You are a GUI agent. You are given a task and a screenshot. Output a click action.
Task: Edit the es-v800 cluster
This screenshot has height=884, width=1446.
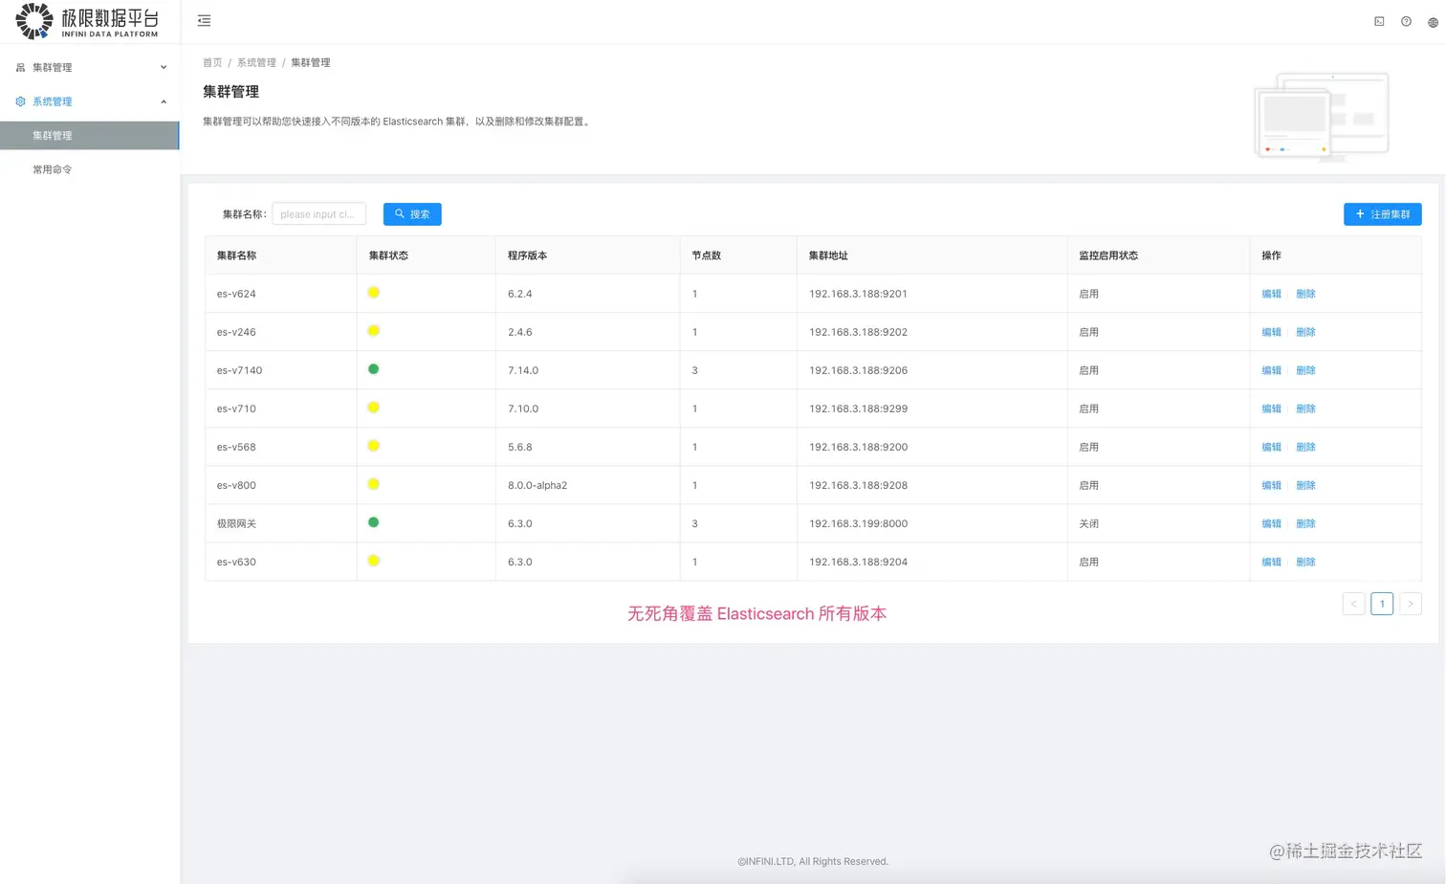pyautogui.click(x=1271, y=485)
